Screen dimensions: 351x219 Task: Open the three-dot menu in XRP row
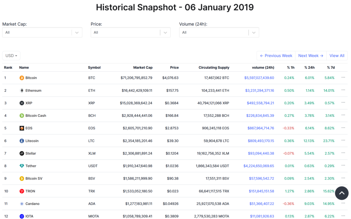pyautogui.click(x=343, y=102)
